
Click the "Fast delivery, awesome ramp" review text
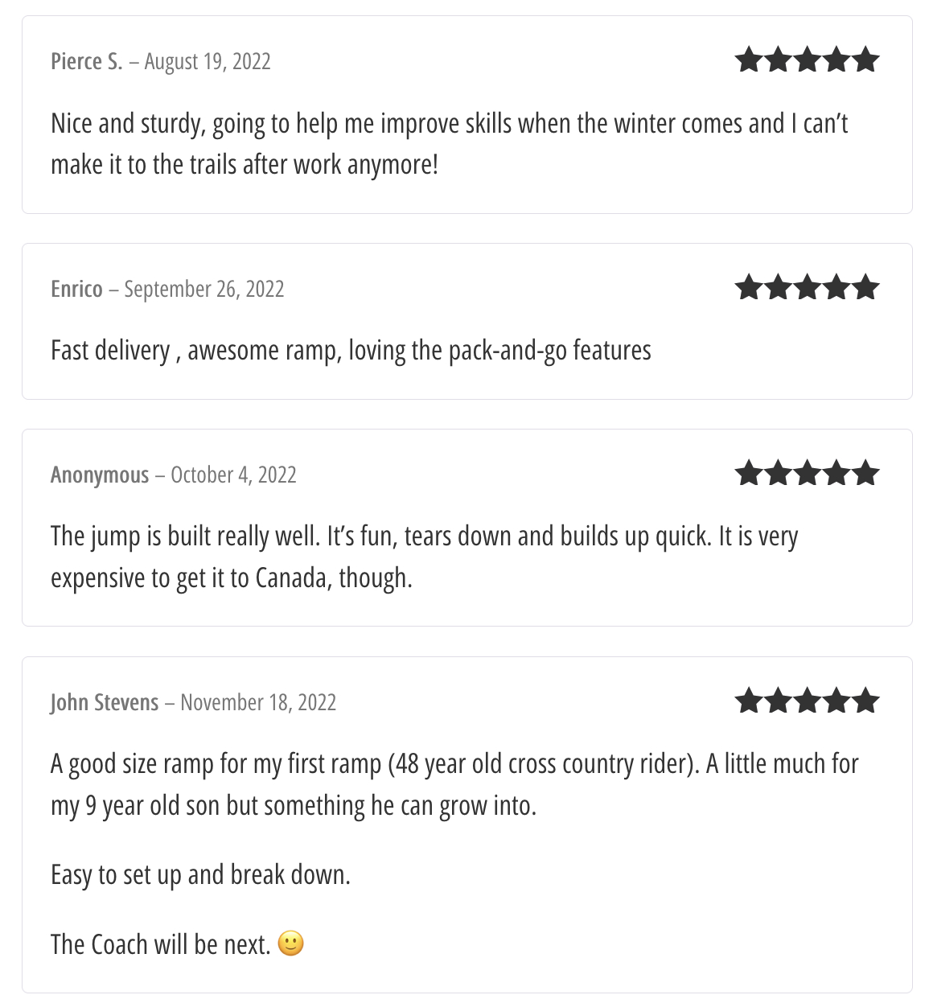coord(351,351)
